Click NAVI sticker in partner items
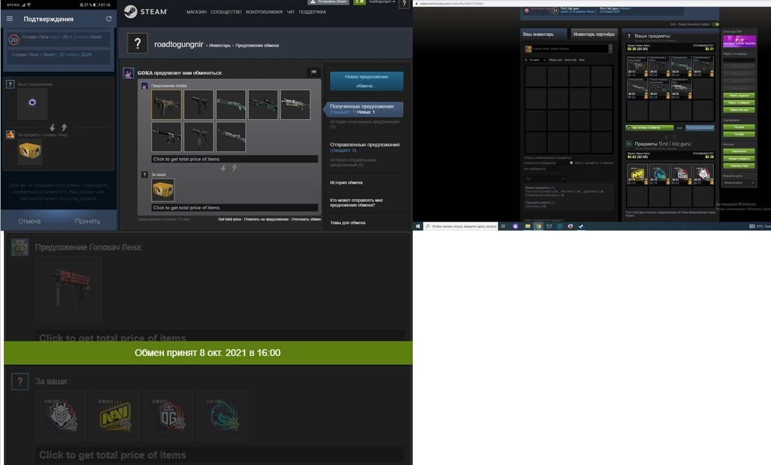This screenshot has width=771, height=465. click(x=637, y=174)
